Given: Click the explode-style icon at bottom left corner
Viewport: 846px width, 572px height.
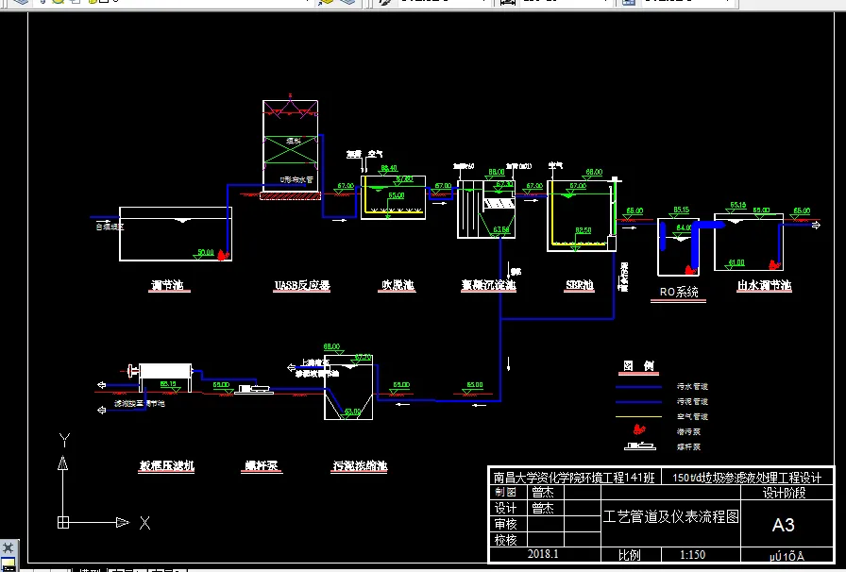Looking at the screenshot, I should (x=8, y=549).
